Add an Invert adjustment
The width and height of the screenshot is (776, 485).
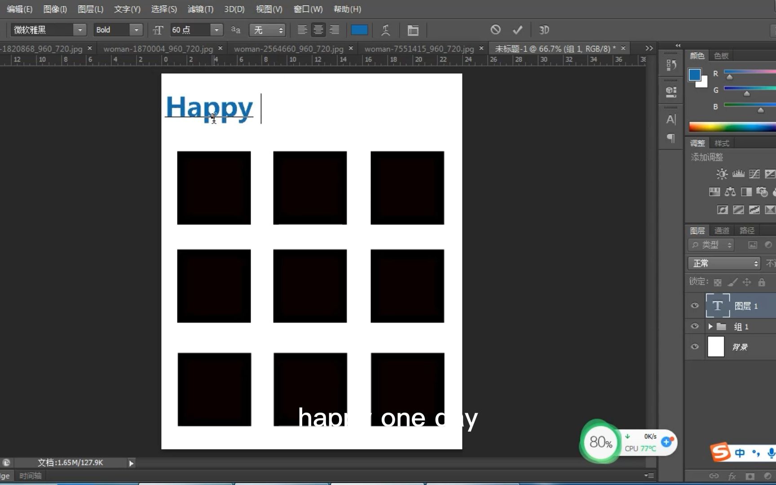[722, 210]
